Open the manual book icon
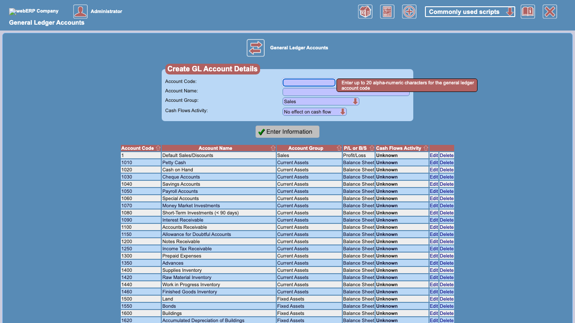575x323 pixels. (x=528, y=12)
